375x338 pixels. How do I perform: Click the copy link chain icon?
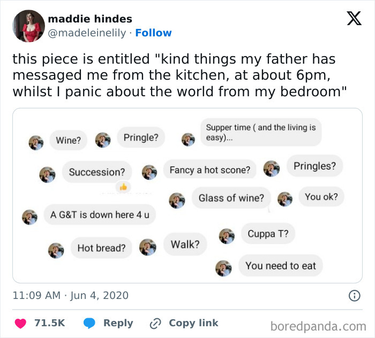point(156,323)
